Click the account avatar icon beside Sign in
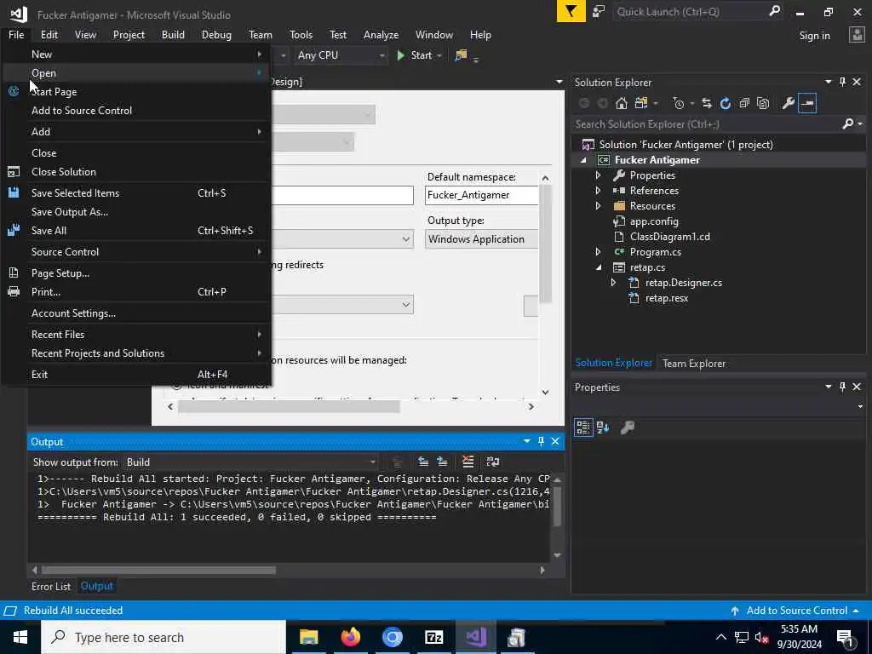 pyautogui.click(x=857, y=35)
